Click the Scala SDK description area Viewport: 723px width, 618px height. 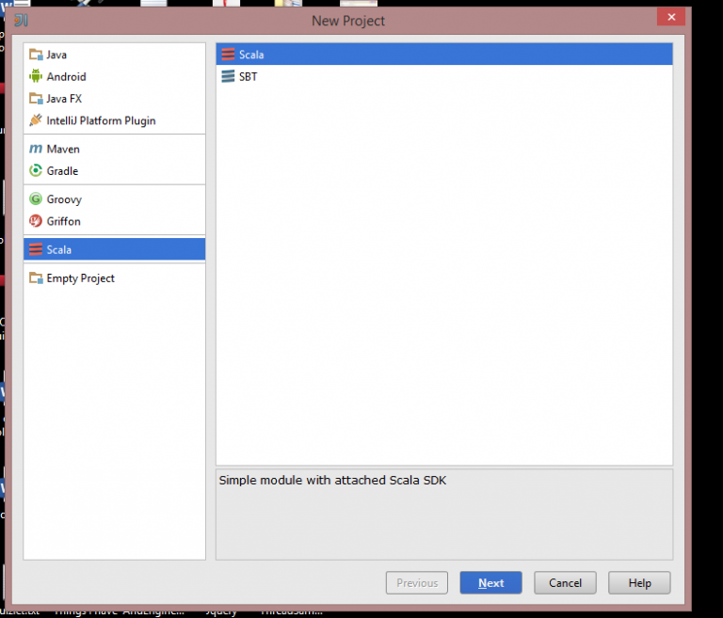443,514
